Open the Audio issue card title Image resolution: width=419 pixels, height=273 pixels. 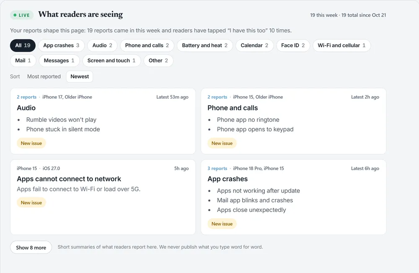coord(26,108)
